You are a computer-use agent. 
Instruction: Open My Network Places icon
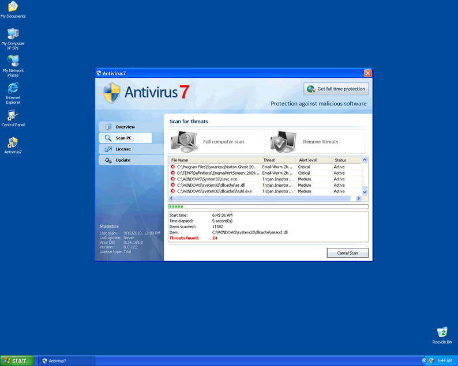[13, 62]
